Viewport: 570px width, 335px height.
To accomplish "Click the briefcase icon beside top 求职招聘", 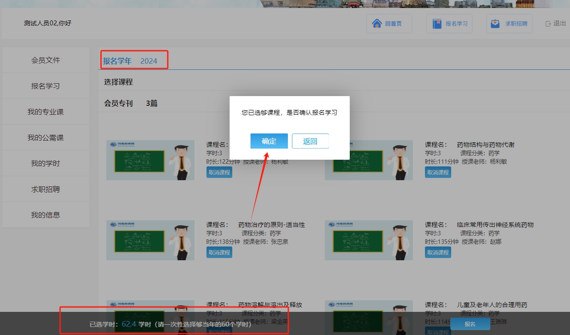I will tap(495, 24).
